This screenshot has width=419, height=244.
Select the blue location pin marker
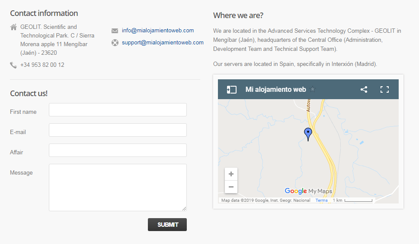(x=308, y=134)
